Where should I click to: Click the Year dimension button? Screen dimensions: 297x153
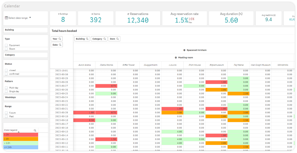[x=57, y=39]
